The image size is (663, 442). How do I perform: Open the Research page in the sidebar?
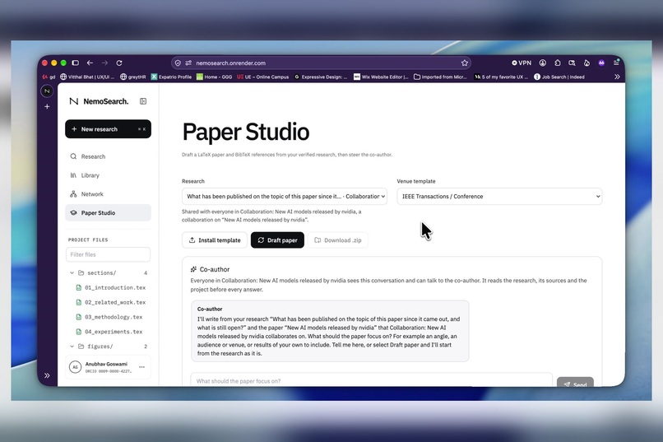(108, 156)
